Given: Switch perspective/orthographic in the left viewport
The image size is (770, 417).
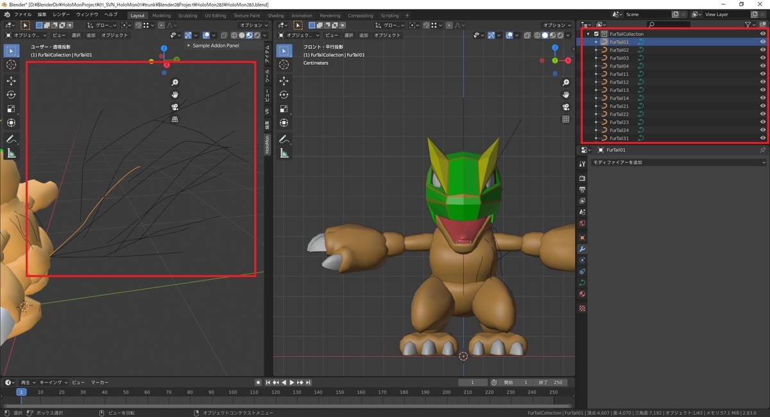Looking at the screenshot, I should coord(175,119).
